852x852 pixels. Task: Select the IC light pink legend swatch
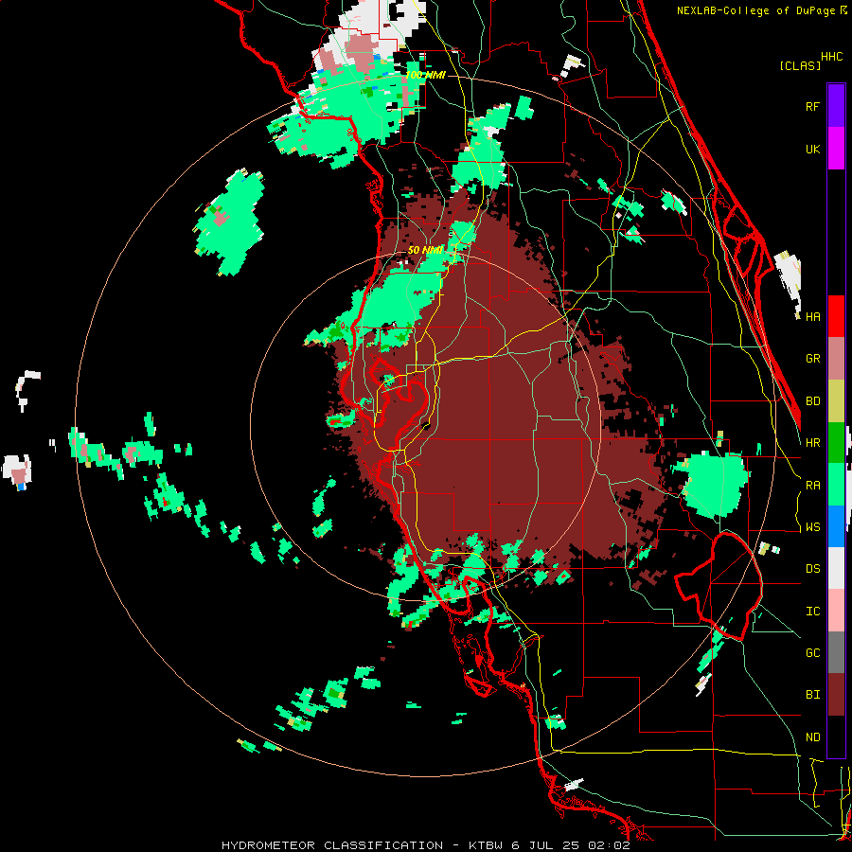pyautogui.click(x=836, y=611)
